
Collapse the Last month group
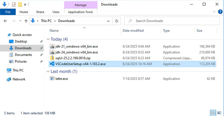pos(48,71)
